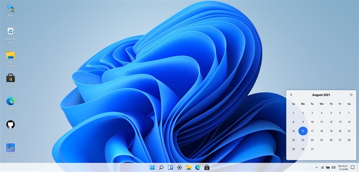The image size is (359, 172).
Task: Click the Wi-Fi network tray icon
Action: coord(322,168)
